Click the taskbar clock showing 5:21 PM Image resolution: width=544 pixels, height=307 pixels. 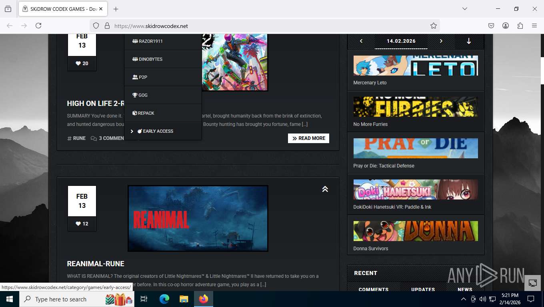click(x=510, y=299)
